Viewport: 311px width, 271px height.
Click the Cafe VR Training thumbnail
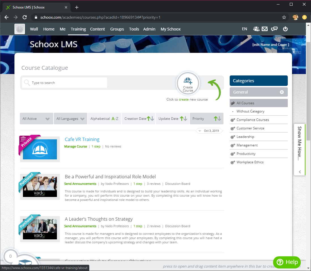[40, 149]
